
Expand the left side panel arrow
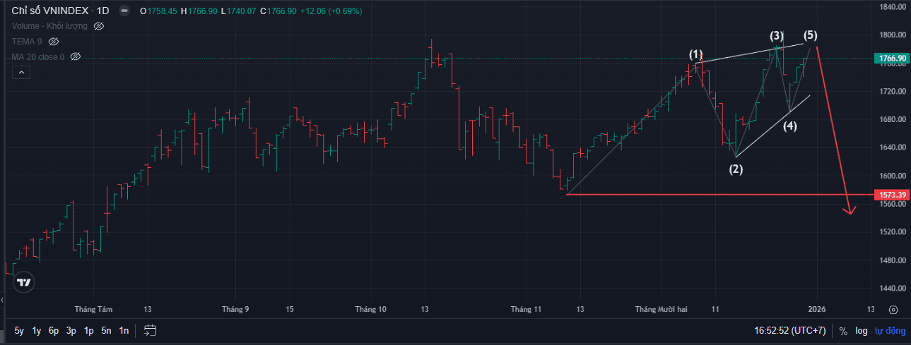pos(2,301)
